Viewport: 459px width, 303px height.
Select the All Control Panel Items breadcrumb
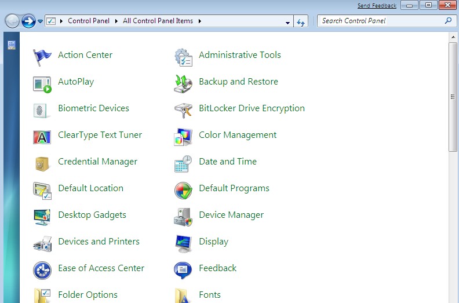158,21
